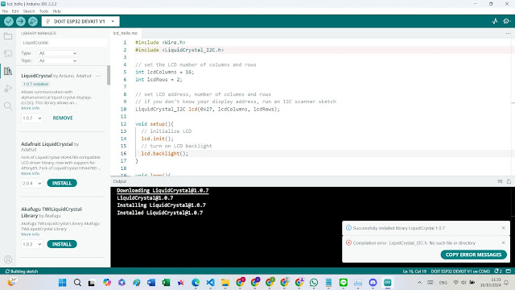Open the account profile icon in sidebar
This screenshot has height=290, width=515.
[8, 259]
